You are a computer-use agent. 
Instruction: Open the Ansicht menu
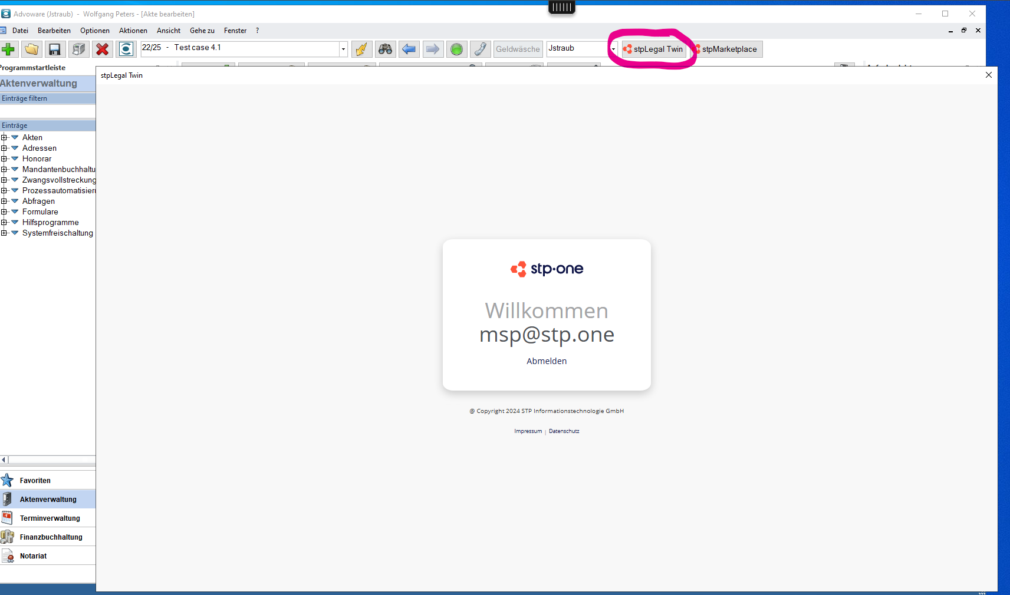(169, 31)
